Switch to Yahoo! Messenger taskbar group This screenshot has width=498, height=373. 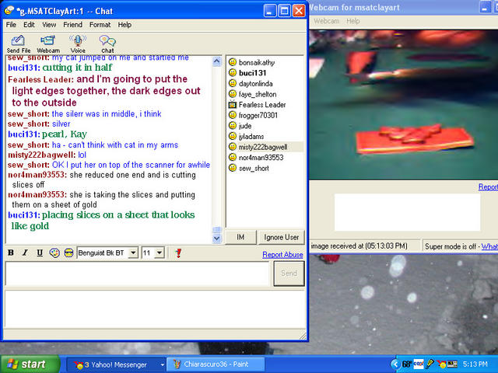coord(116,364)
